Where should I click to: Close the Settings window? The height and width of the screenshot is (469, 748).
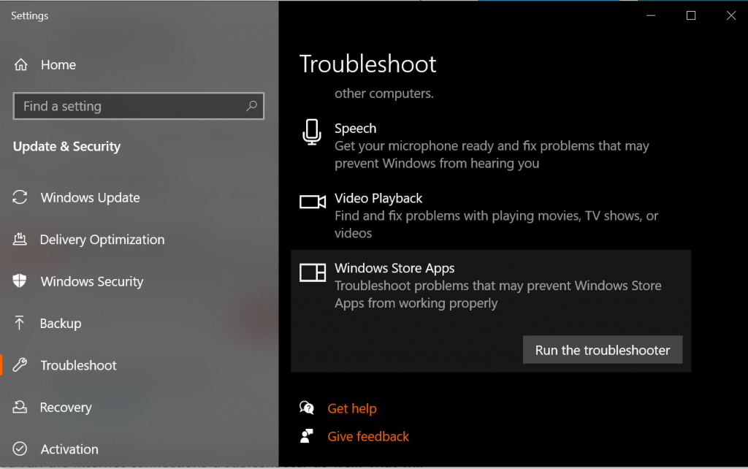[730, 16]
